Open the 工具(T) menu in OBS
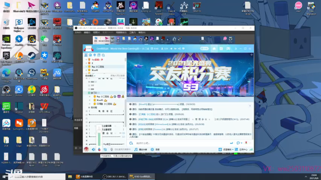This screenshot has width=321, height=180. click(132, 32)
